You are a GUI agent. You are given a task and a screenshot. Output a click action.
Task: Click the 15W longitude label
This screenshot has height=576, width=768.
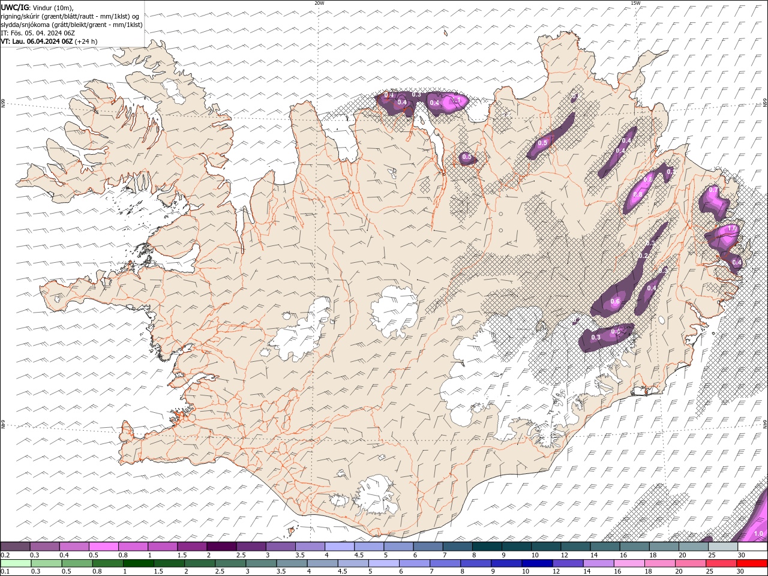(x=635, y=3)
